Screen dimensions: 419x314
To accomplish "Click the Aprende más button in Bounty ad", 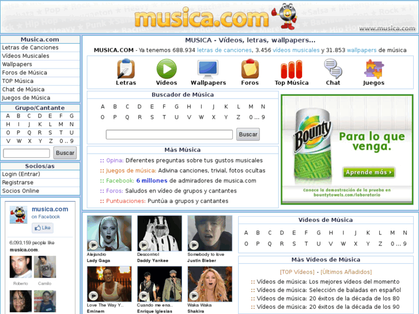I will 369,172.
